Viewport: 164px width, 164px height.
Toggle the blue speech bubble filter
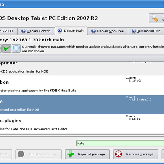(x=16, y=48)
